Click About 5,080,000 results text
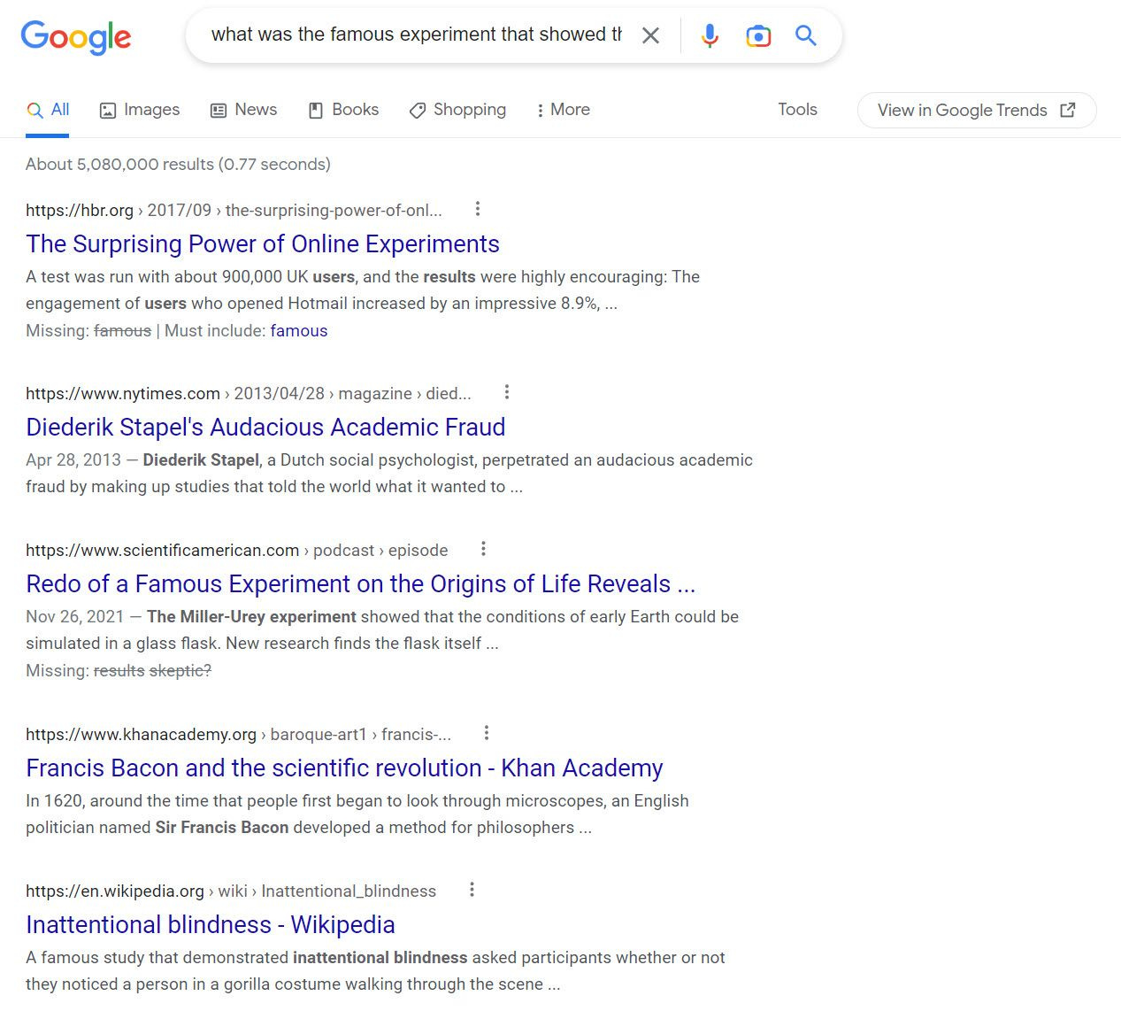 tap(178, 165)
